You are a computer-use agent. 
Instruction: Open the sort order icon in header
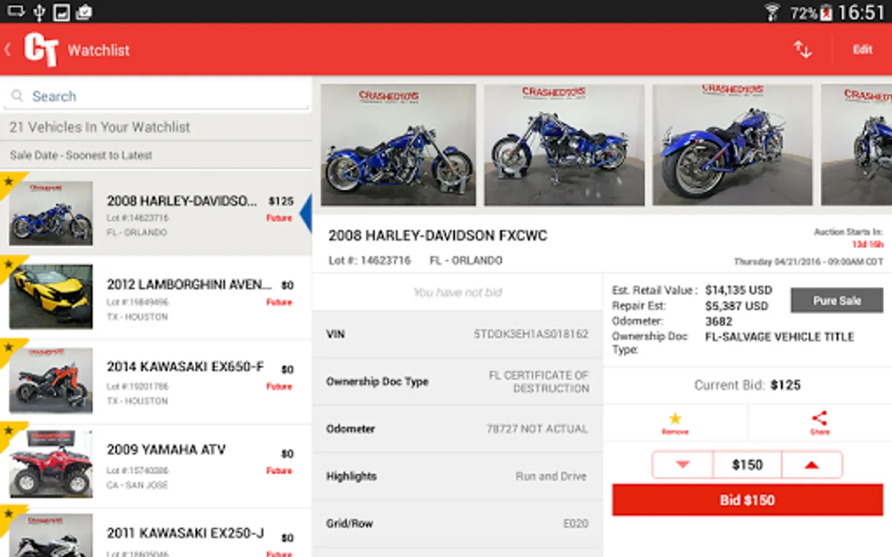click(803, 50)
